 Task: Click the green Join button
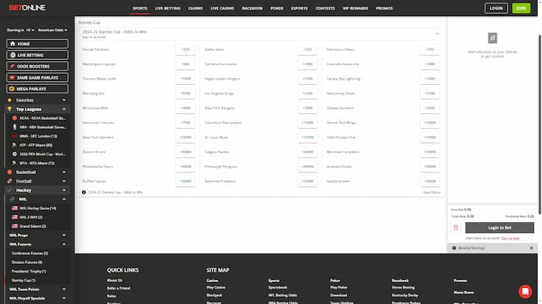(520, 9)
